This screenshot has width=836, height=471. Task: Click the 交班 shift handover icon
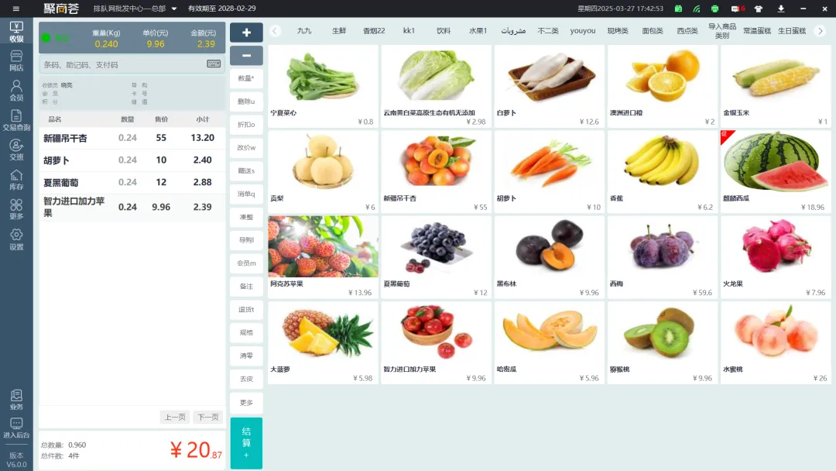click(16, 150)
